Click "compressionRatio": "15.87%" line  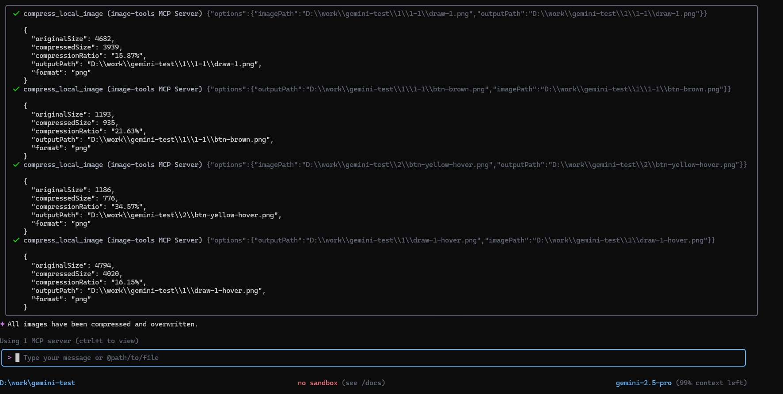[89, 56]
